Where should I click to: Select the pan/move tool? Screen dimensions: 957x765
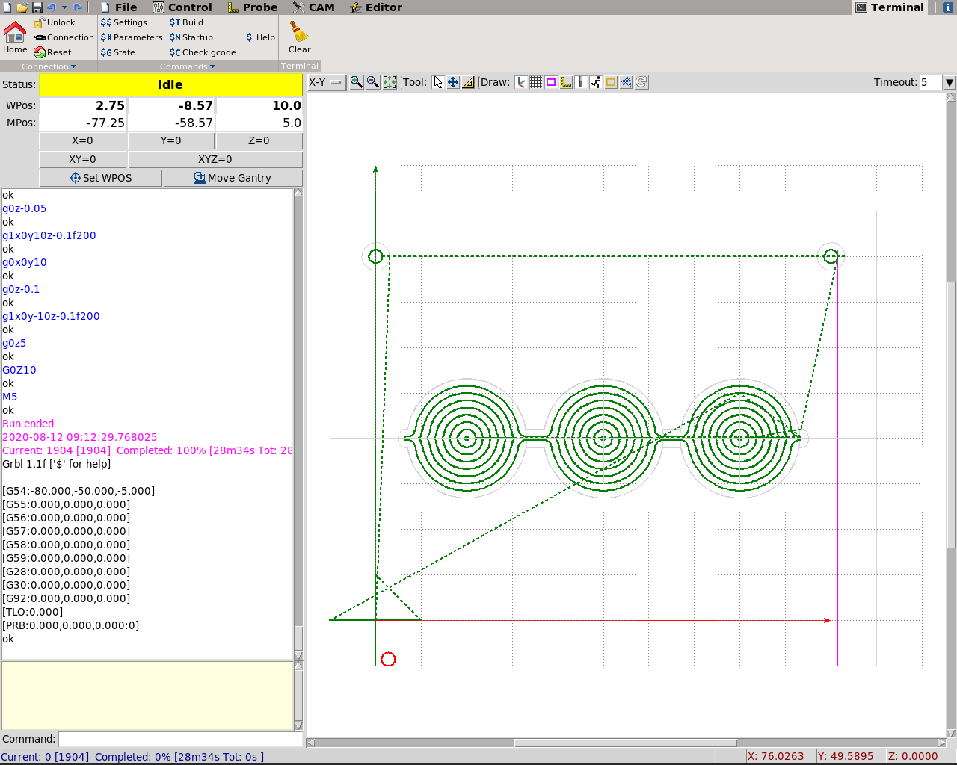pyautogui.click(x=453, y=82)
